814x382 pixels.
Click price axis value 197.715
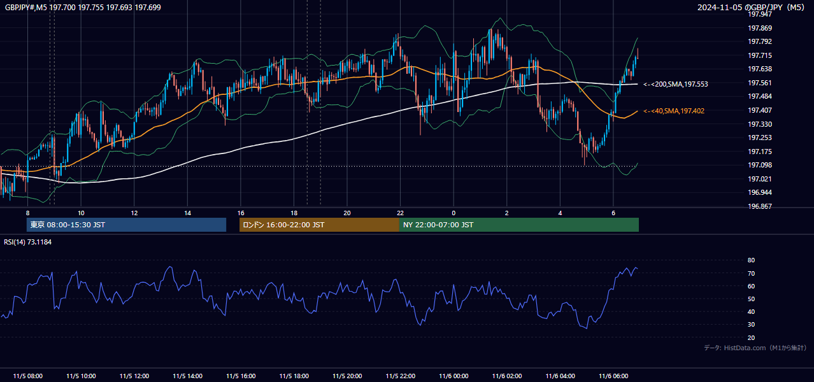(x=759, y=55)
